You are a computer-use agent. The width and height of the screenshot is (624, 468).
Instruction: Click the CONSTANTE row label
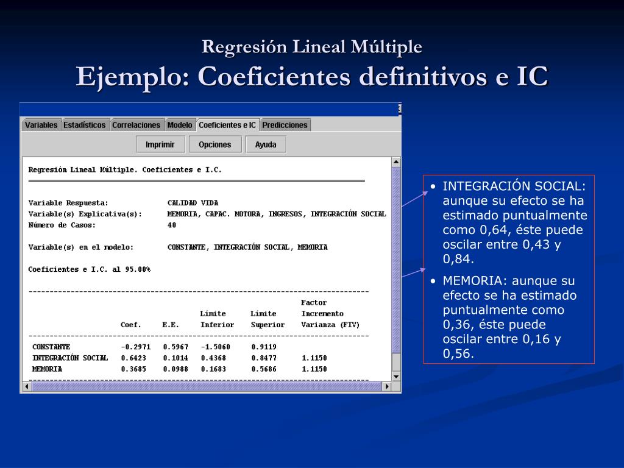coord(51,347)
